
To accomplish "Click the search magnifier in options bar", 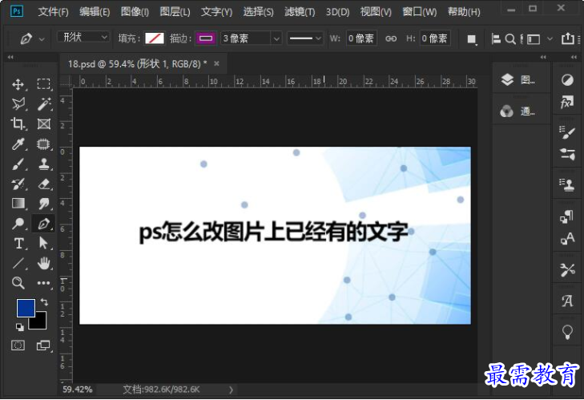I will [510, 38].
